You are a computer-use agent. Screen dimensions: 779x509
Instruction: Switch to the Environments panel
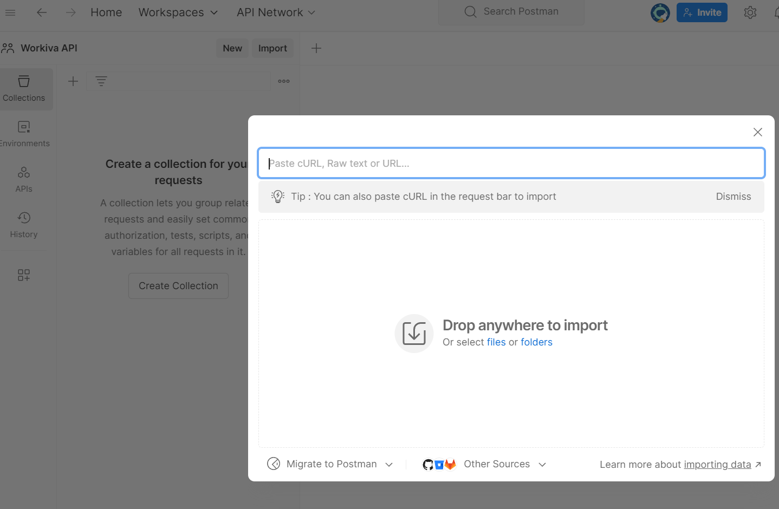click(24, 133)
